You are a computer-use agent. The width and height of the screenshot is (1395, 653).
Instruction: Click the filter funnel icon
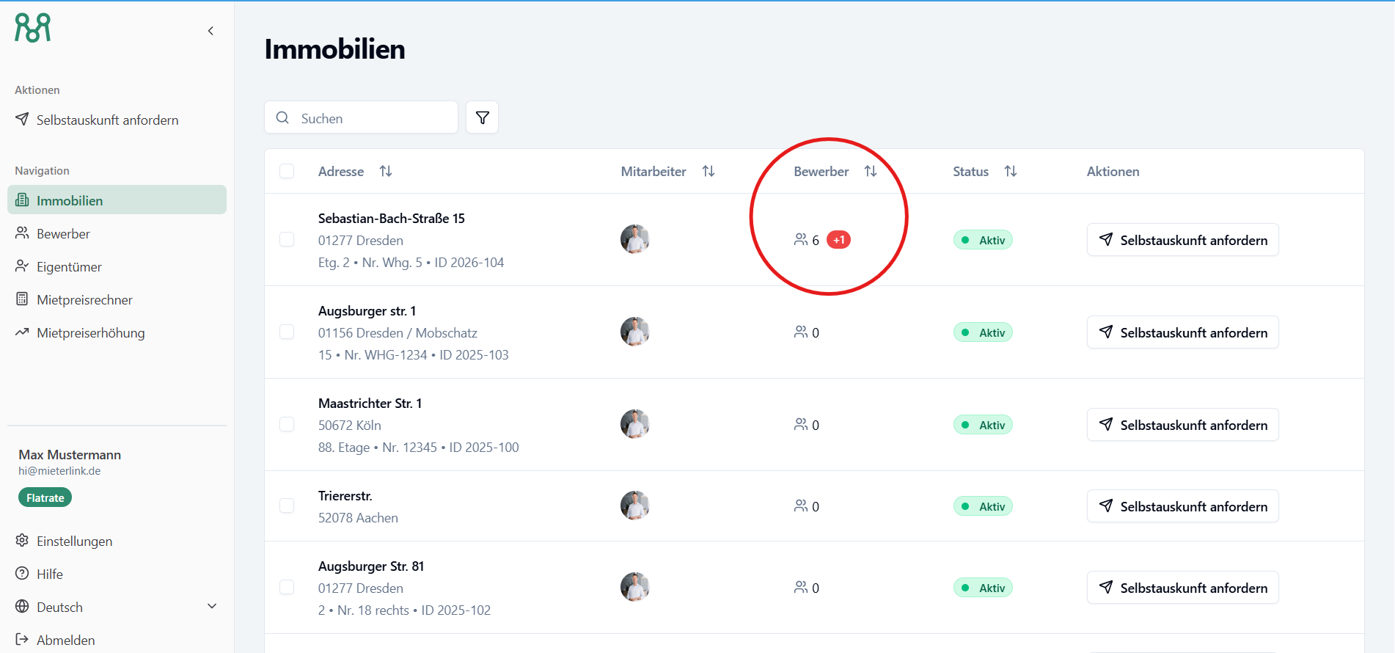(483, 117)
